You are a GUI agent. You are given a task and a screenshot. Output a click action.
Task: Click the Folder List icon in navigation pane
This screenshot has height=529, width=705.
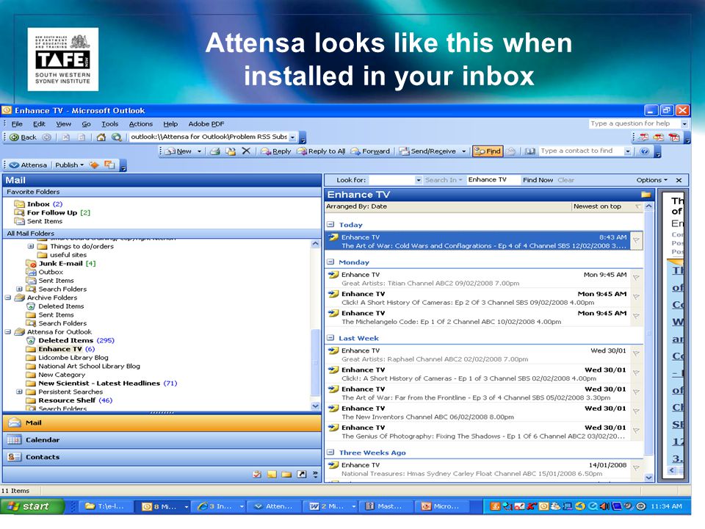pos(287,474)
